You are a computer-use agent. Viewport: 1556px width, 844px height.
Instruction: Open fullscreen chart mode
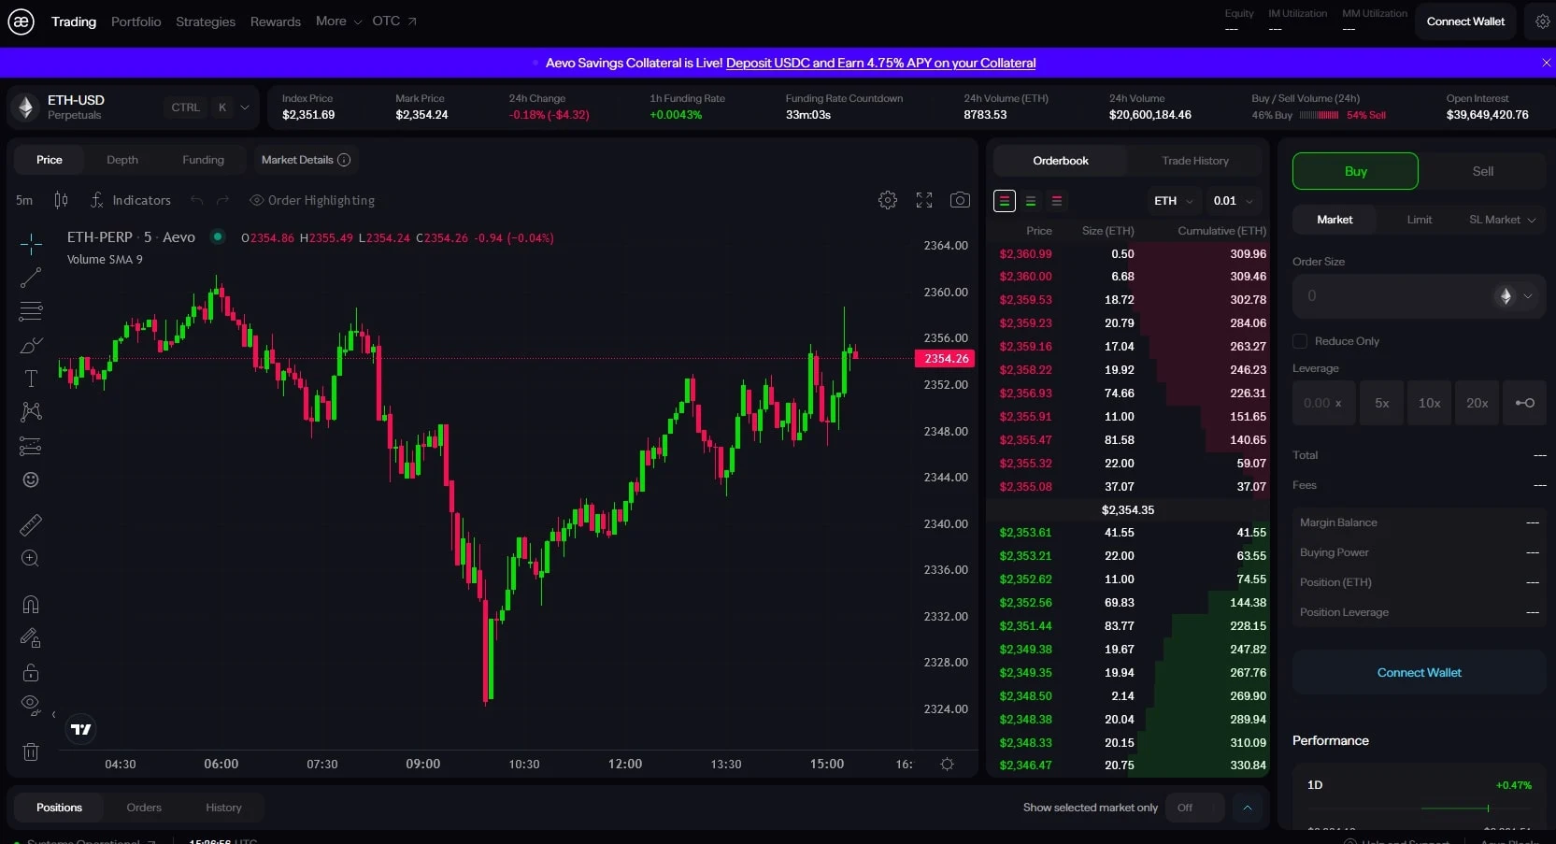(924, 200)
